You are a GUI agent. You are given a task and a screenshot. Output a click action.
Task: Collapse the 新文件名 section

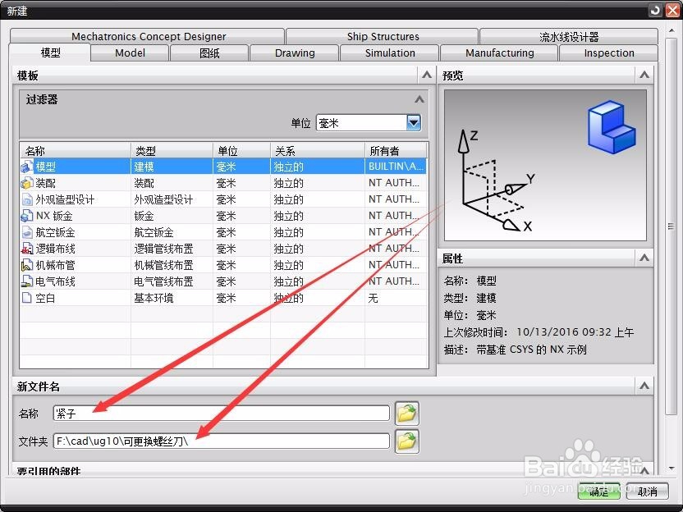(x=644, y=386)
